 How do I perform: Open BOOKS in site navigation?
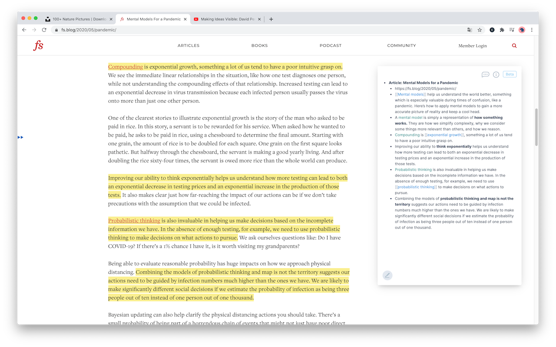click(259, 46)
